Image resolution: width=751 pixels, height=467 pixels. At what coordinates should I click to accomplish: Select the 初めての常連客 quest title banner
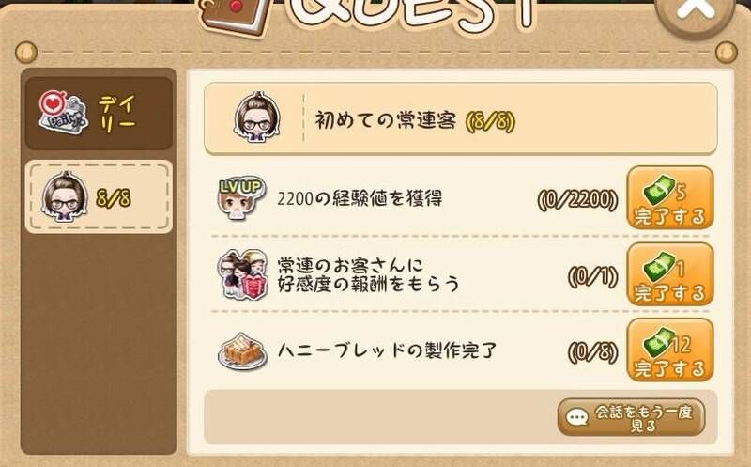coord(461,118)
